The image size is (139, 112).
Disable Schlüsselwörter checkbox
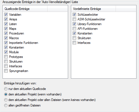click(x=74, y=15)
